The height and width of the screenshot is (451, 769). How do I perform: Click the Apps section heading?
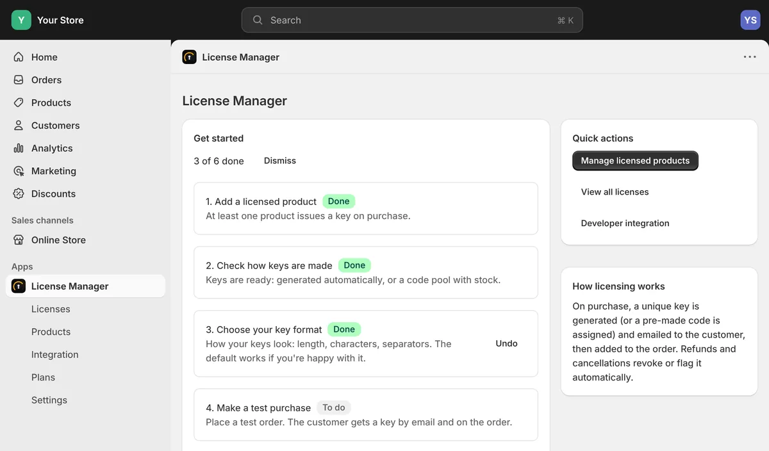pos(22,266)
